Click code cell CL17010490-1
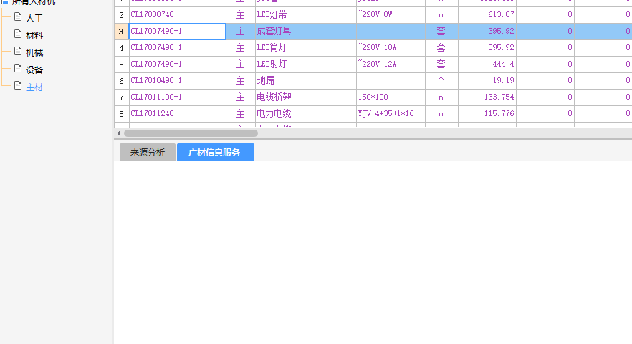The image size is (632, 344). coord(178,81)
